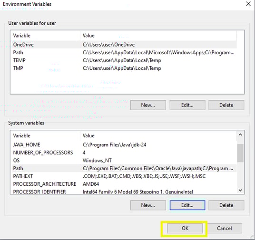Select the JAVA_HOME system variable

[x=125, y=144]
